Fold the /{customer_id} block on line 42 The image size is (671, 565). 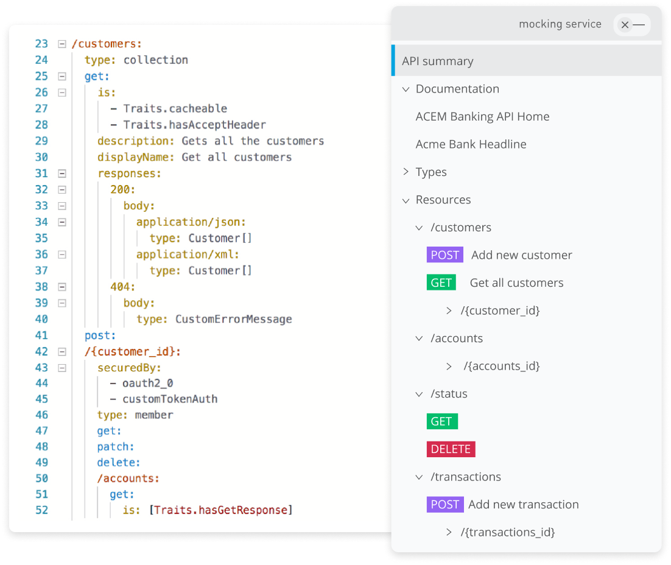point(61,351)
